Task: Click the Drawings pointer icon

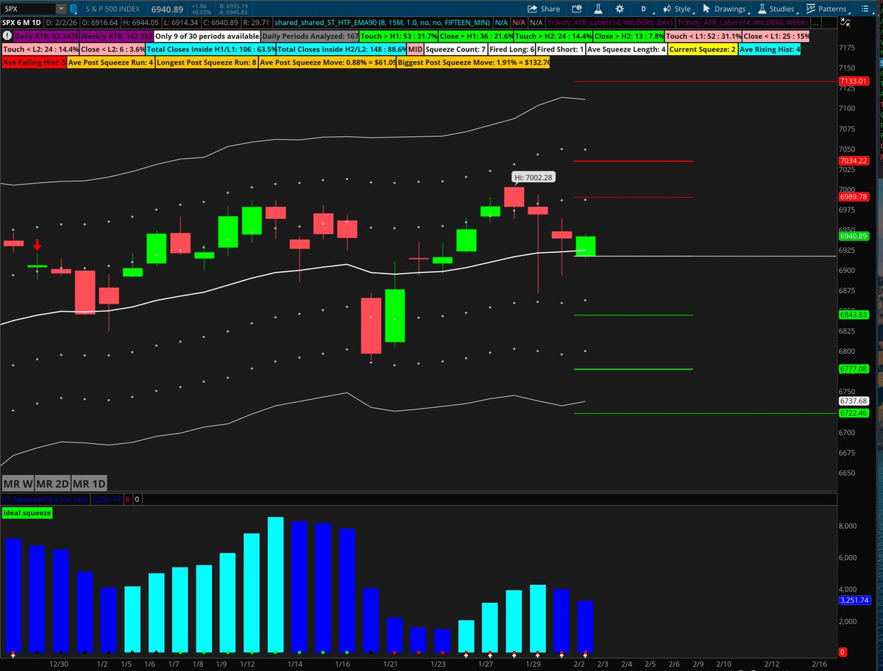Action: tap(706, 8)
